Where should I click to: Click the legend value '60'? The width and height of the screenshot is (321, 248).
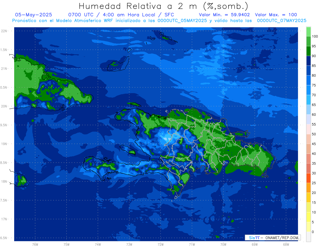pos(314,115)
